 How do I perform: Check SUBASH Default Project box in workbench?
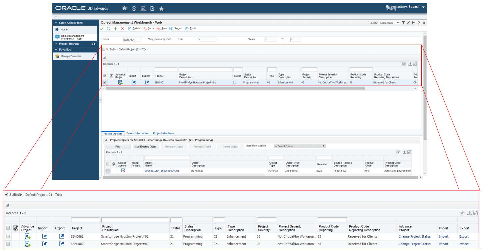[x=104, y=49]
